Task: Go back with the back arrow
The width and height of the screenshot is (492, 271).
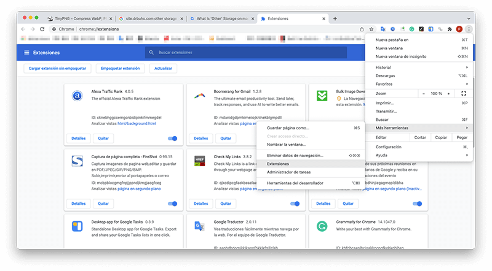Action: tap(23, 29)
